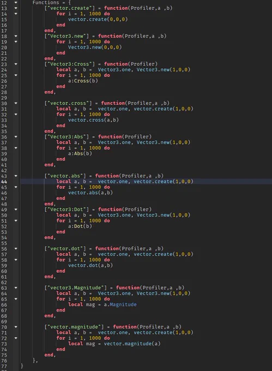This screenshot has height=371, width=272.
Task: Click Vector3.new(1,0,0) on line 50
Action: (164, 215)
